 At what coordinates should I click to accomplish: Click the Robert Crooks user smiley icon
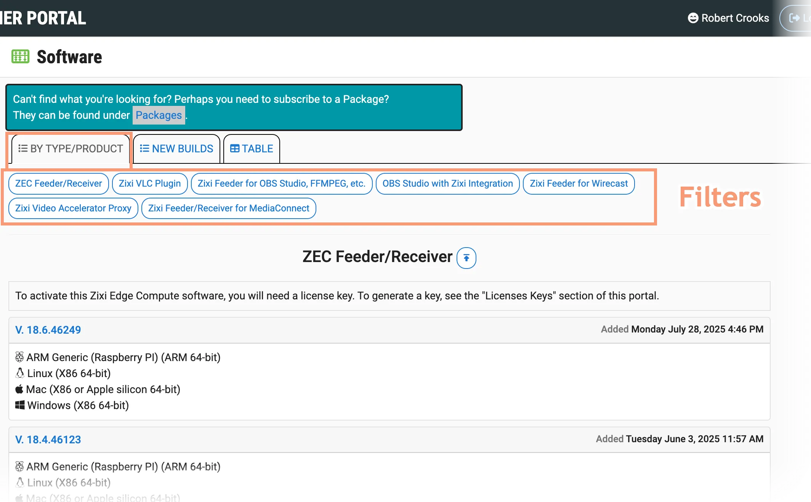(693, 18)
